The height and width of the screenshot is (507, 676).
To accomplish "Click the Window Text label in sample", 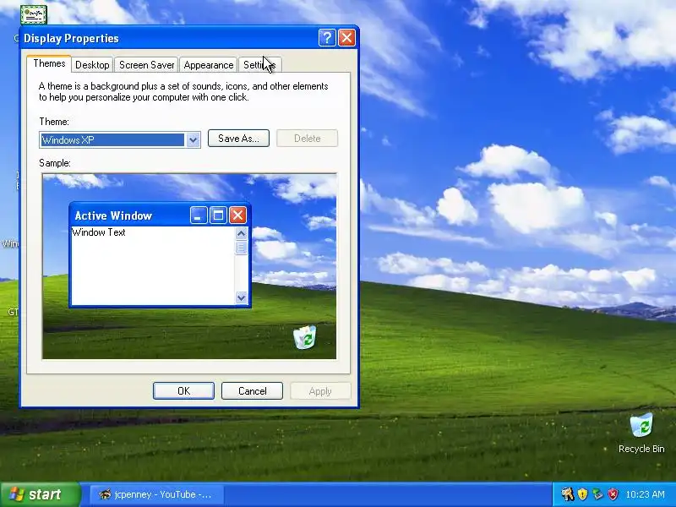I will click(99, 232).
